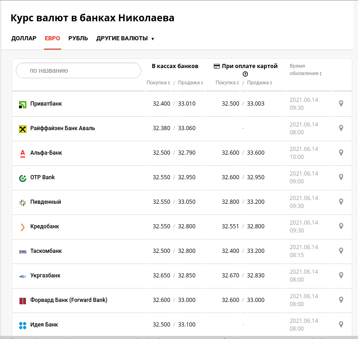This screenshot has width=358, height=339.
Task: Click Укргазбанк cash buy rate 32.650
Action: pyautogui.click(x=162, y=275)
